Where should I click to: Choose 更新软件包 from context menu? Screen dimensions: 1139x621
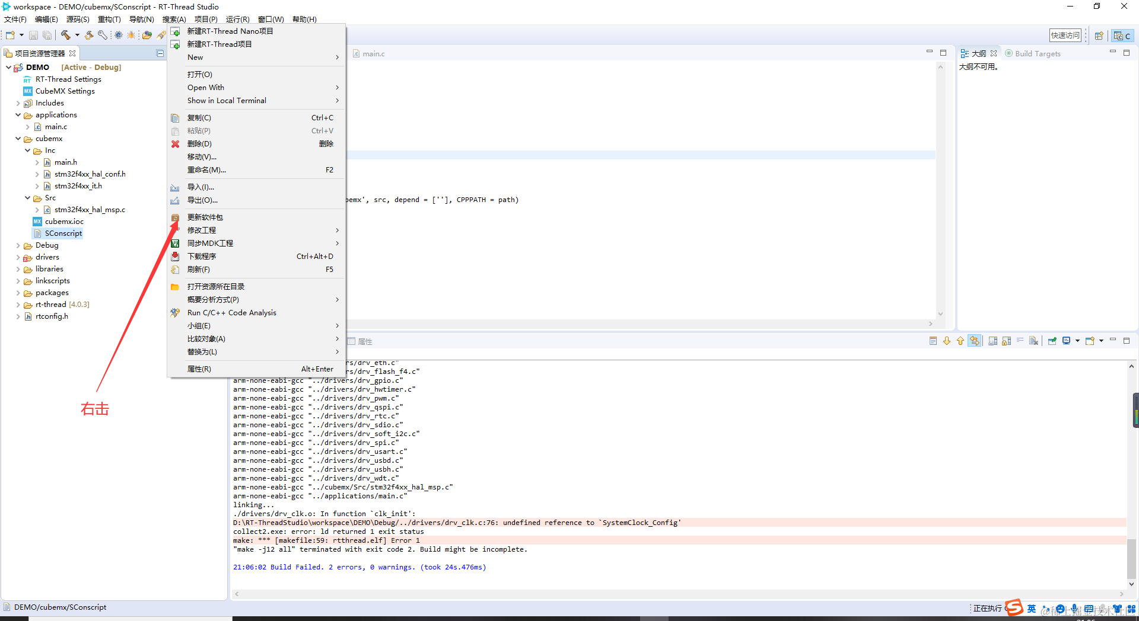pyautogui.click(x=256, y=217)
